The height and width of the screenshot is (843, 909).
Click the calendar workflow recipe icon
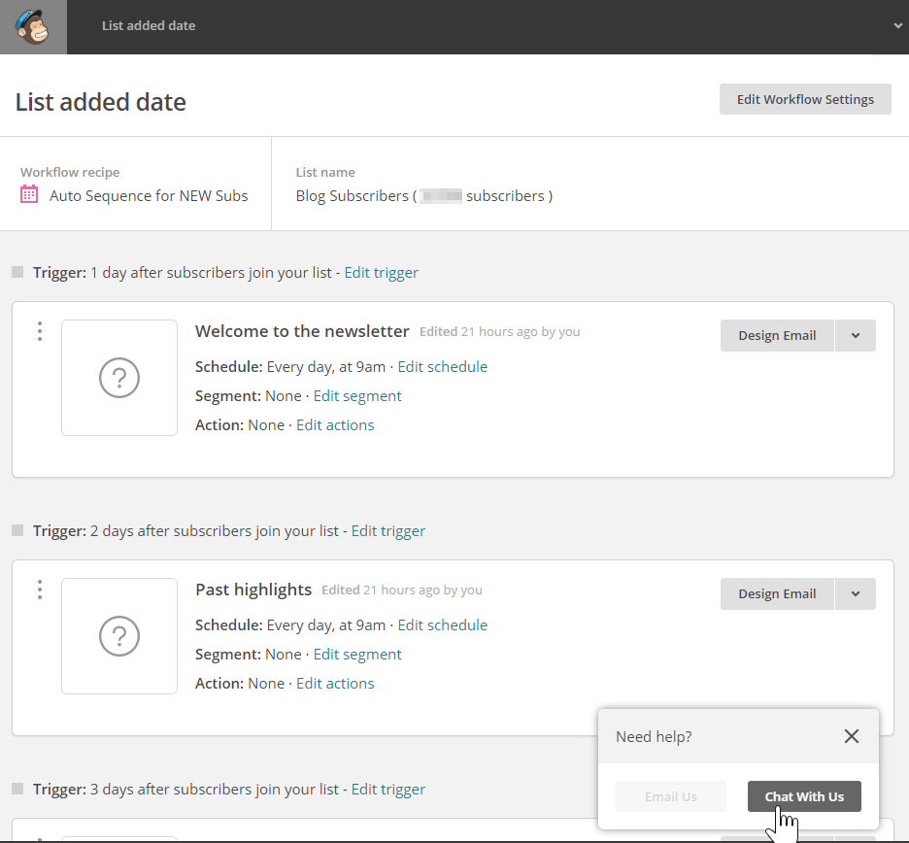[x=29, y=195]
